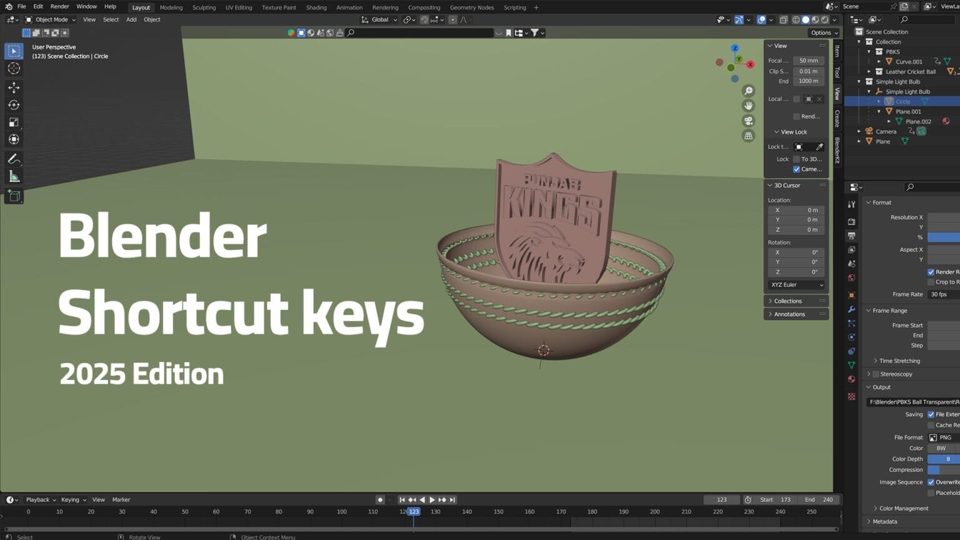
Task: Switch to the Shading workspace tab
Action: [x=316, y=7]
